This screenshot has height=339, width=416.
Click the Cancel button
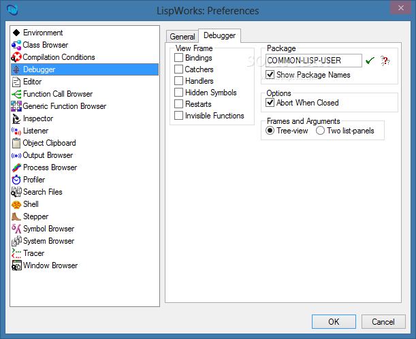pyautogui.click(x=383, y=322)
